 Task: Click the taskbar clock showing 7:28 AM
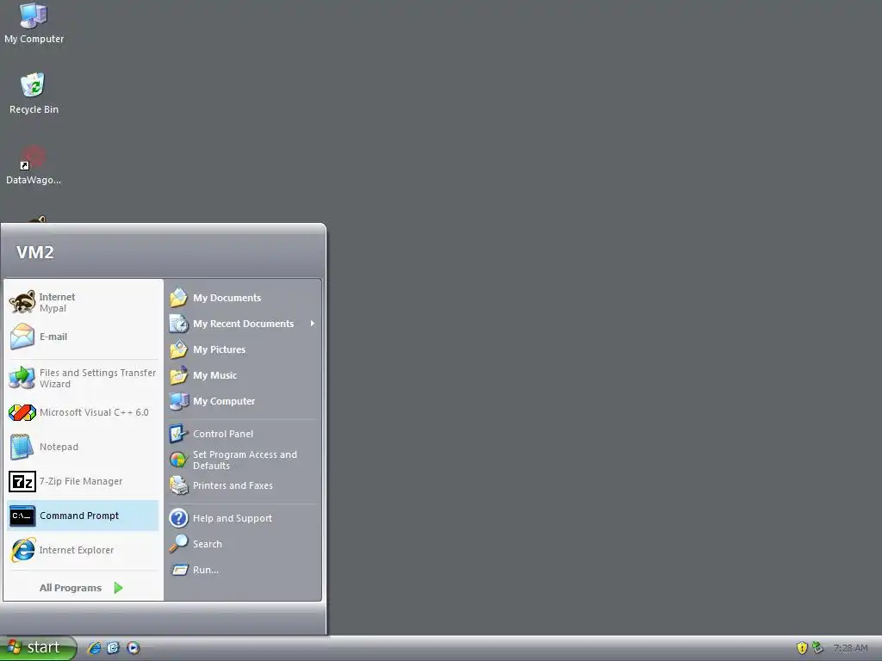850,648
